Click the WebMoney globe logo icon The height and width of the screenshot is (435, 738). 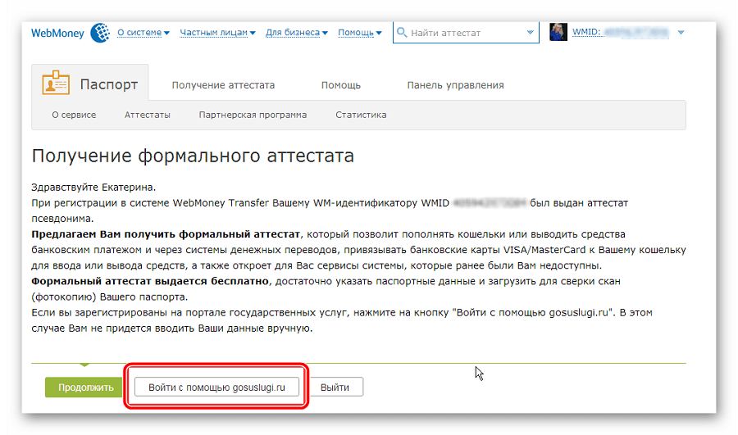coord(100,33)
